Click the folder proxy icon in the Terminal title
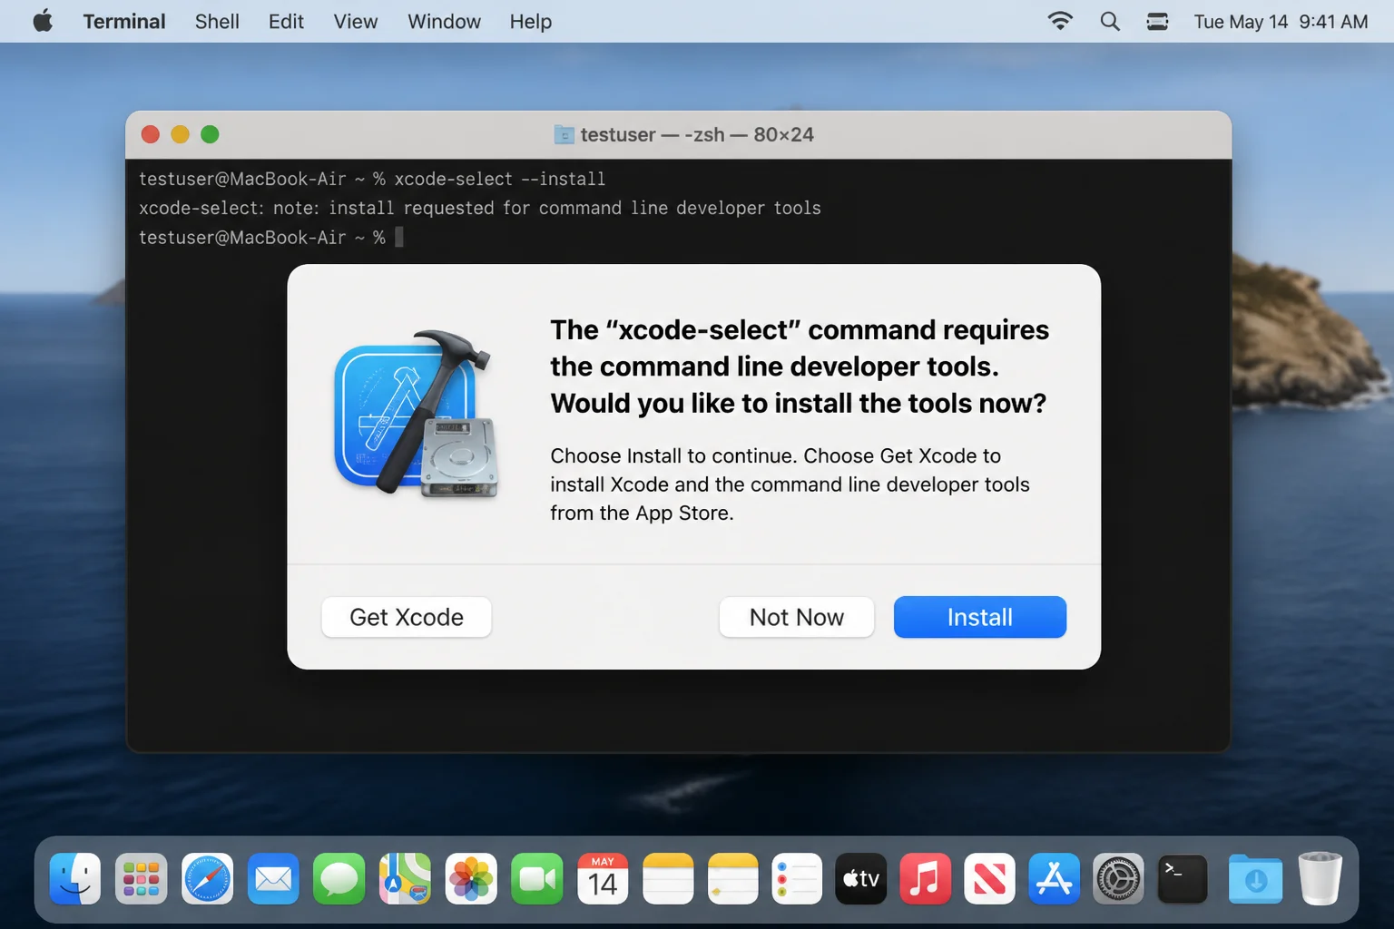This screenshot has width=1394, height=929. 564,134
